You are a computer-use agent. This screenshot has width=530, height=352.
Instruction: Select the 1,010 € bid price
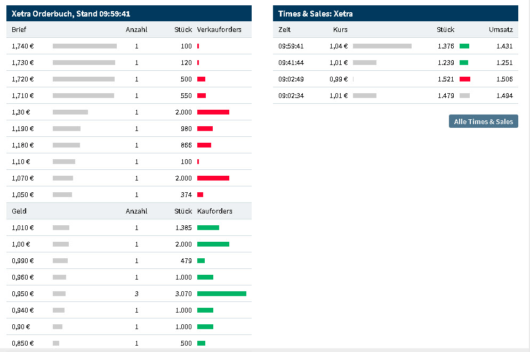(x=22, y=227)
